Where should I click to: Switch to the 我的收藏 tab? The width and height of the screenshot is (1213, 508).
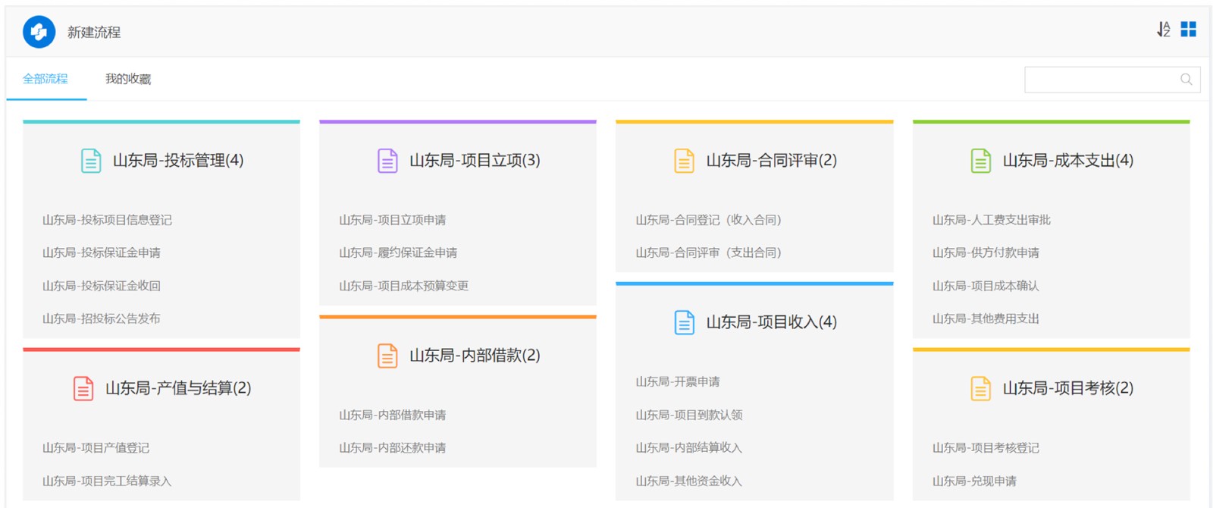pos(128,79)
